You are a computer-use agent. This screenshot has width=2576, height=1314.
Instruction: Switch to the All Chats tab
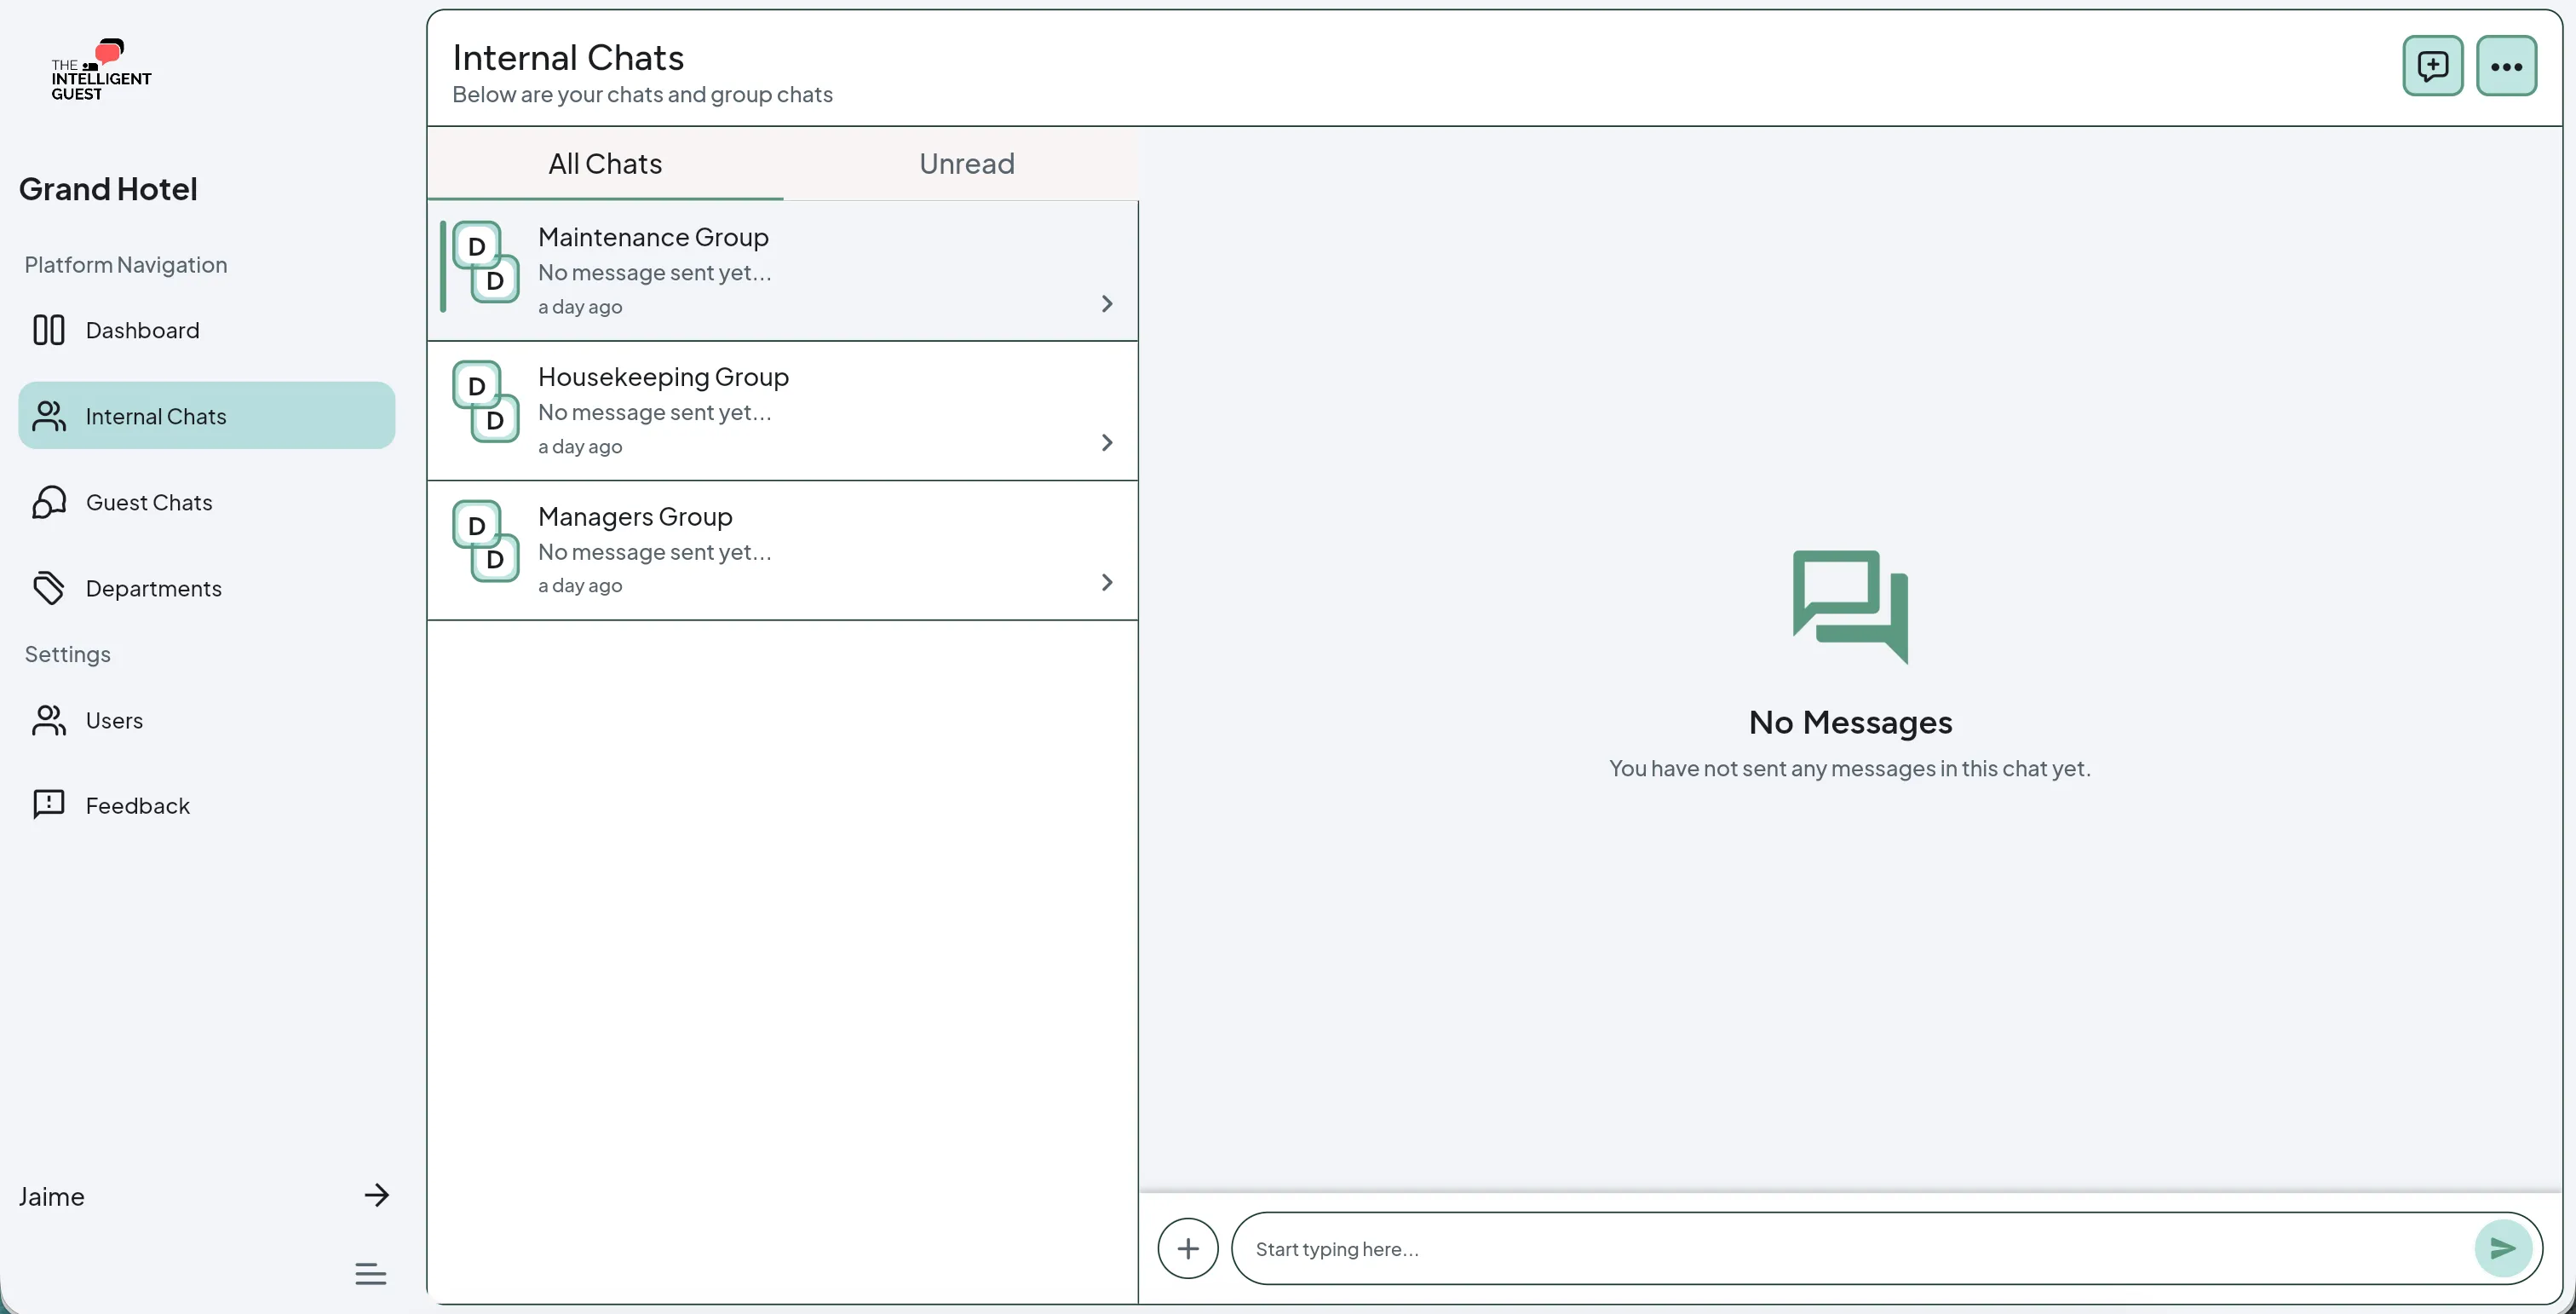coord(605,164)
